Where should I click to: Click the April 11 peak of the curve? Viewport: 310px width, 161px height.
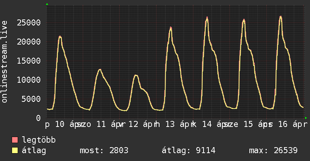pyautogui.click(x=100, y=70)
